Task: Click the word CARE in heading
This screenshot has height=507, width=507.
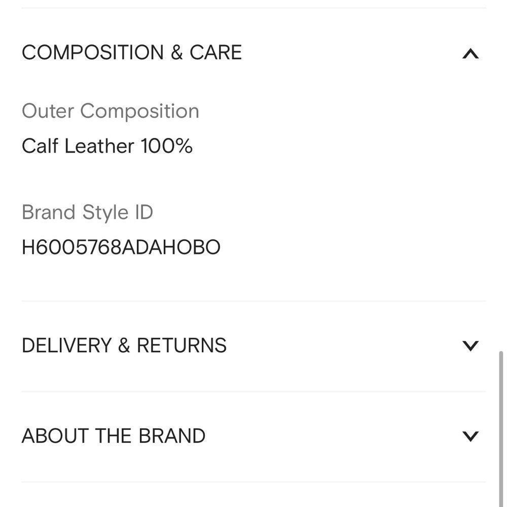Action: coord(215,52)
